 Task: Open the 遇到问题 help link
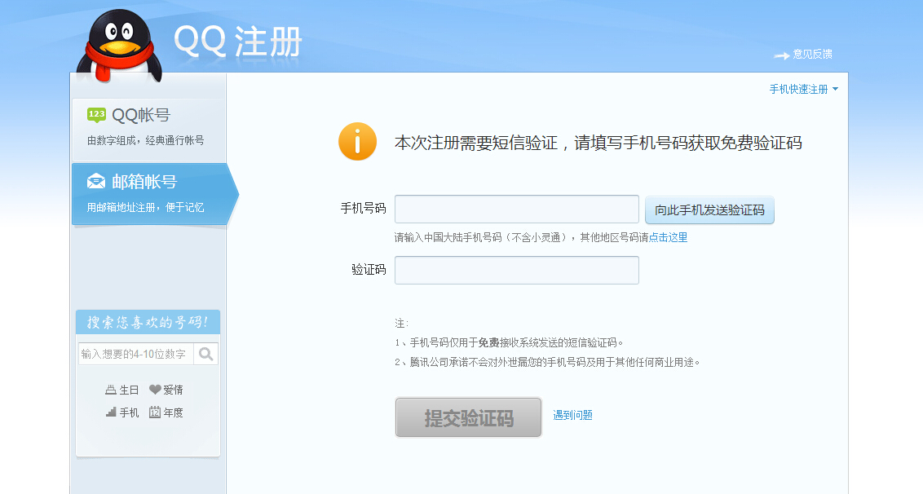572,415
